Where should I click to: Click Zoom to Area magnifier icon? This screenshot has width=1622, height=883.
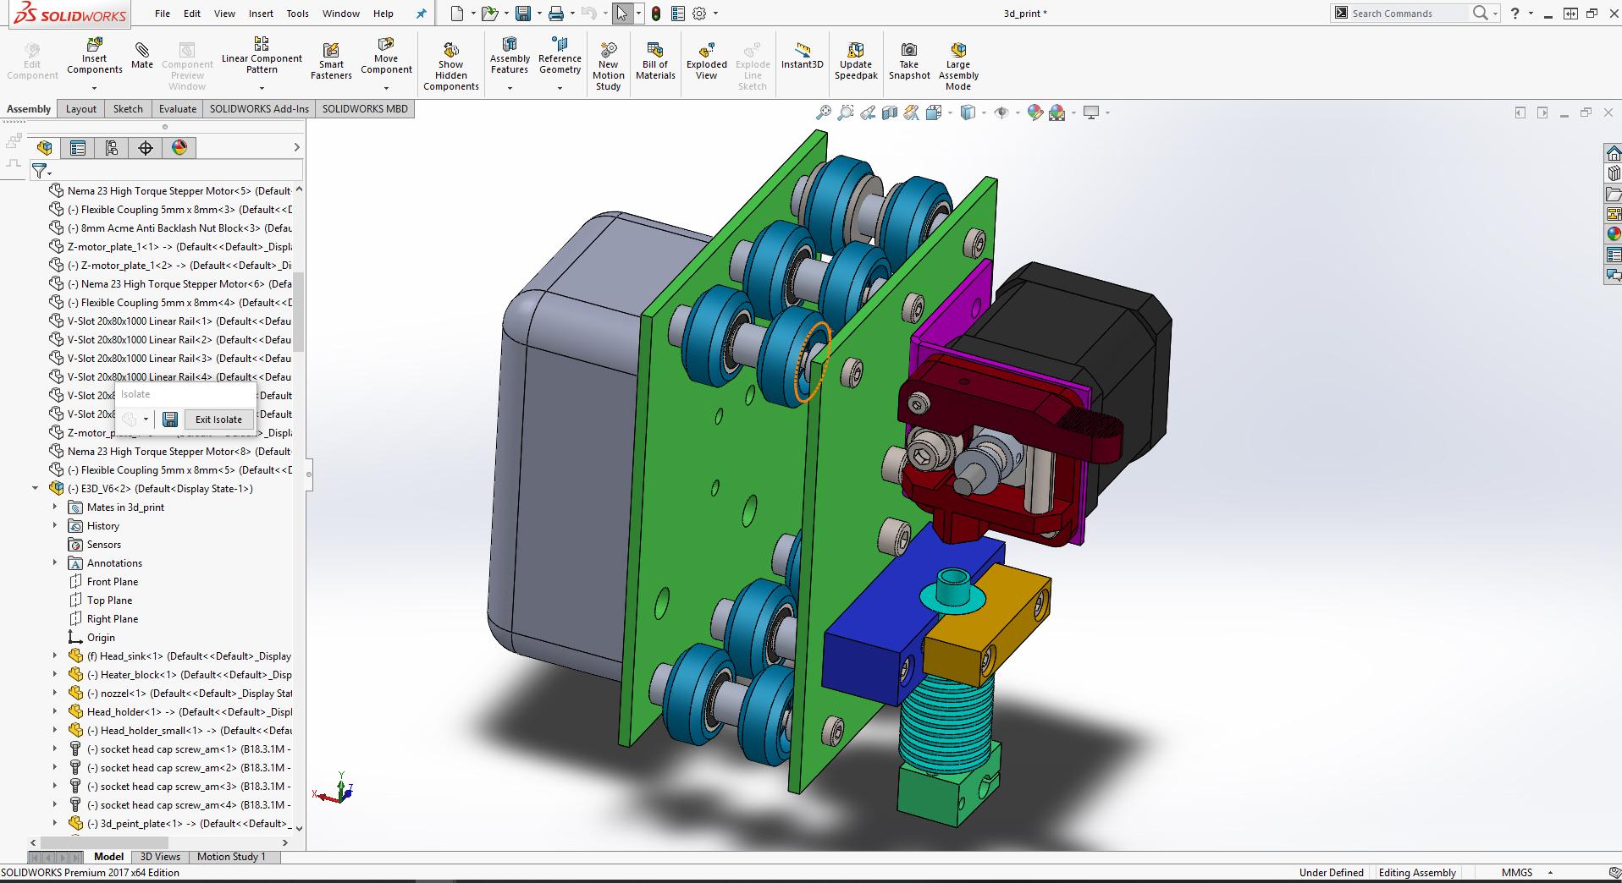(845, 112)
